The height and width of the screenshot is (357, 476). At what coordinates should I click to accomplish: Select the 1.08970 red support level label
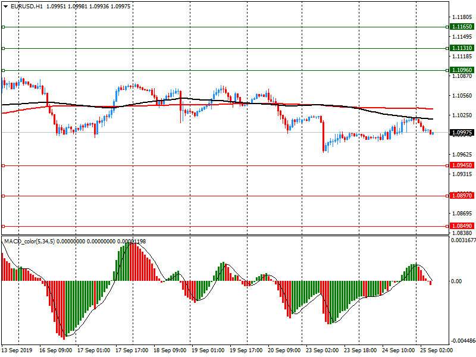pyautogui.click(x=462, y=196)
